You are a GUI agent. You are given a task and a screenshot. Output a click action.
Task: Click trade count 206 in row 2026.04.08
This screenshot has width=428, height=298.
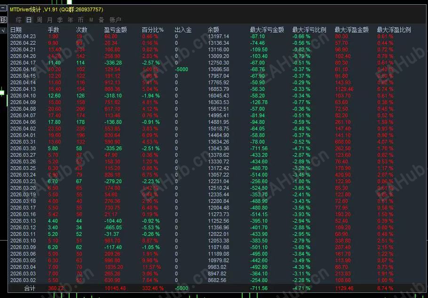pos(80,109)
